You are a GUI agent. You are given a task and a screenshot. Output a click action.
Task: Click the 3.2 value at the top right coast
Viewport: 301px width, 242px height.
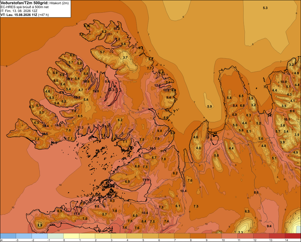click(291, 65)
